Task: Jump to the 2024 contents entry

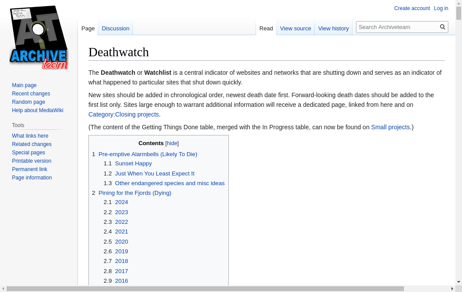Action: [x=121, y=202]
